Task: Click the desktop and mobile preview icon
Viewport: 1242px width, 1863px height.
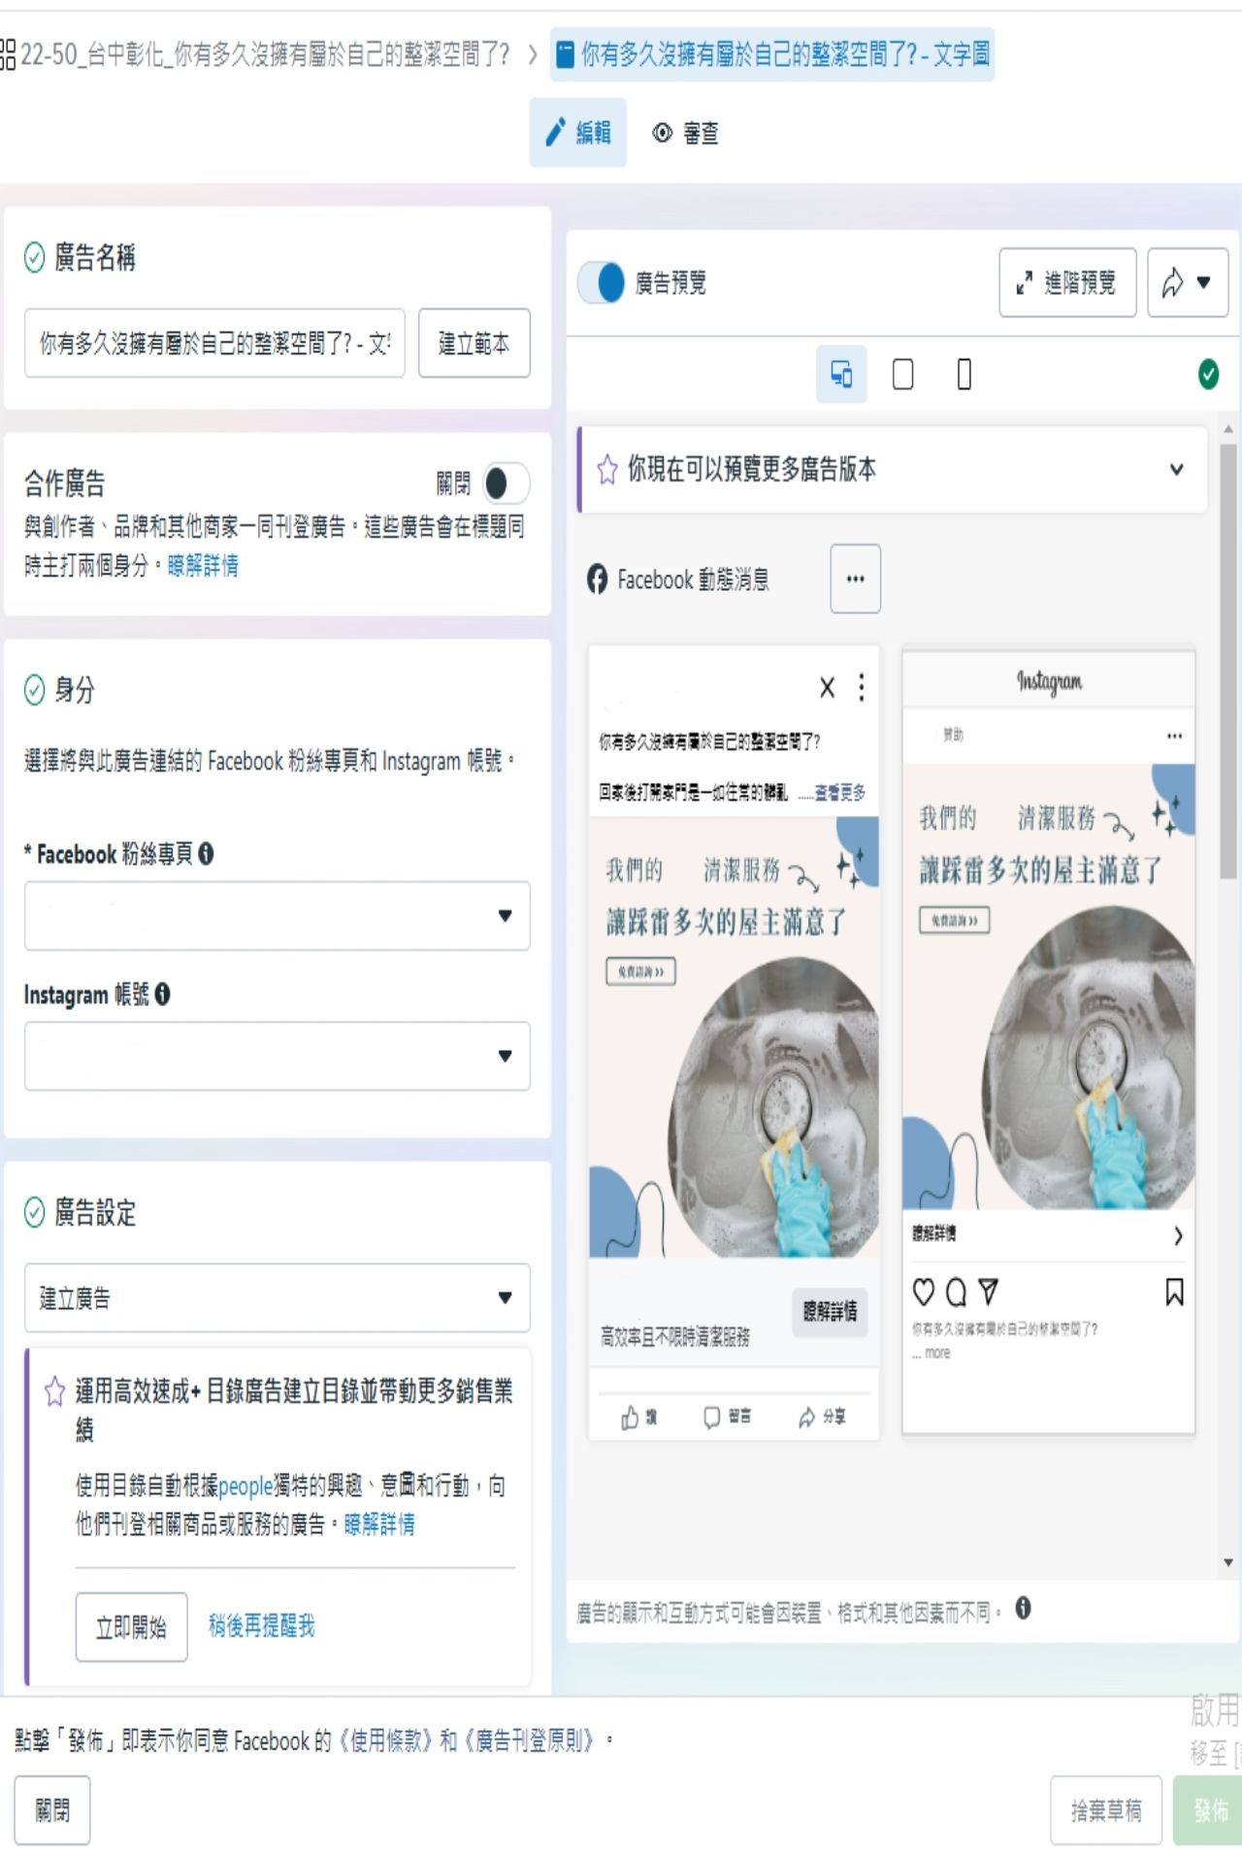Action: (840, 374)
